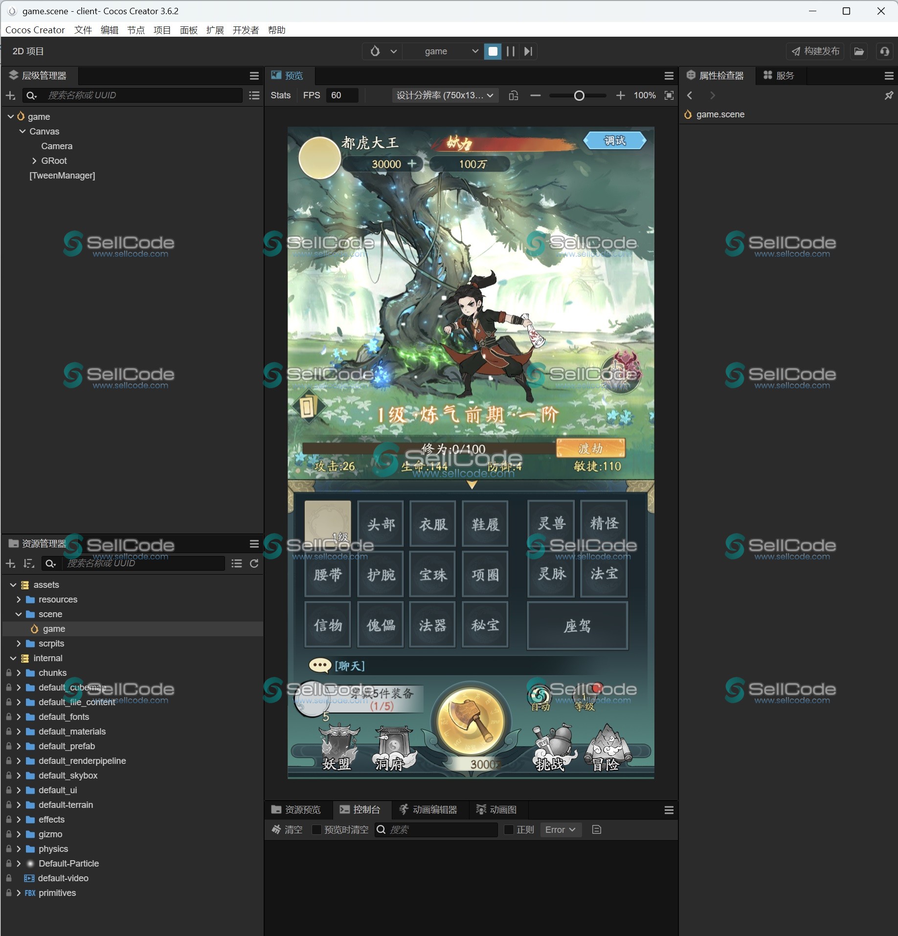Collapse the game scene root node
The width and height of the screenshot is (898, 936).
11,117
